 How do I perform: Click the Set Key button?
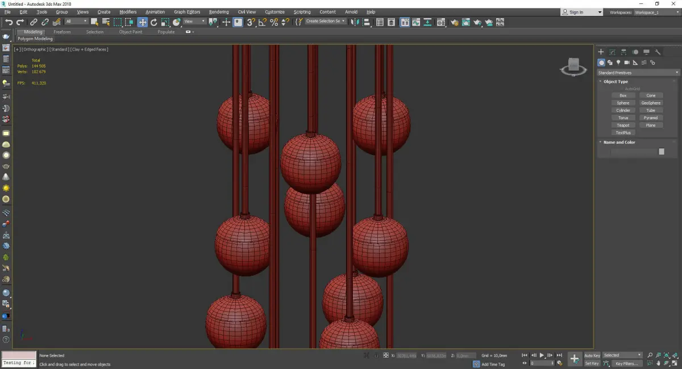click(592, 363)
